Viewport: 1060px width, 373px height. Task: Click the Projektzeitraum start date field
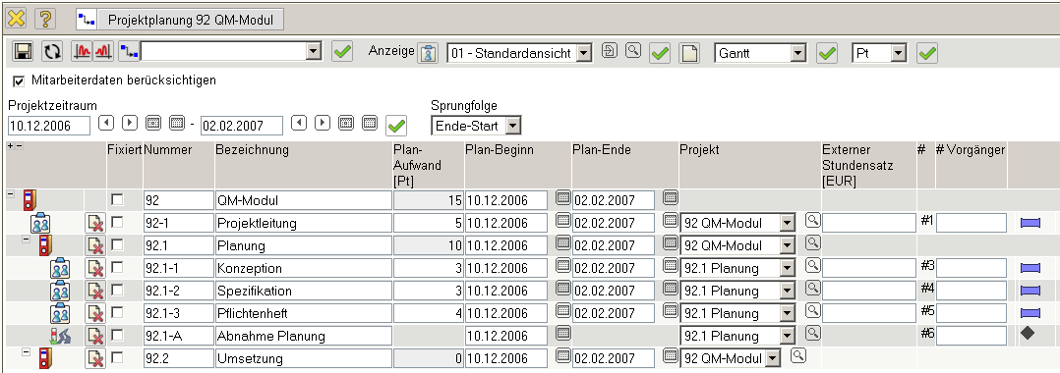(49, 126)
